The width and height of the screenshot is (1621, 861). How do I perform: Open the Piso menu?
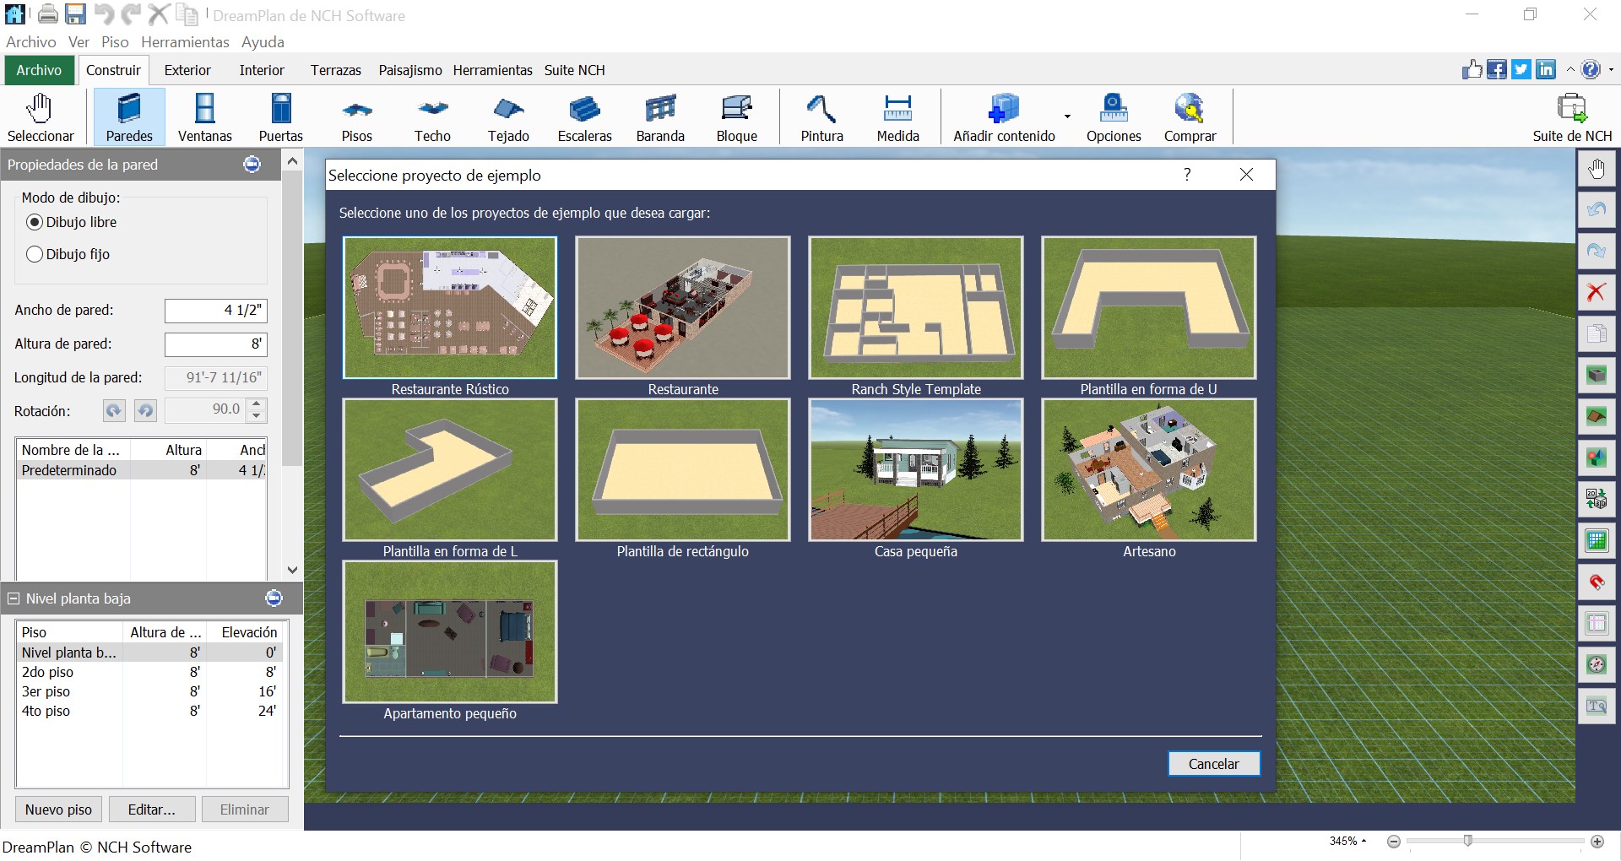click(115, 42)
